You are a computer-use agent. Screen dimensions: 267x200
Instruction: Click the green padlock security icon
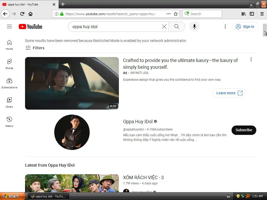click(62, 14)
